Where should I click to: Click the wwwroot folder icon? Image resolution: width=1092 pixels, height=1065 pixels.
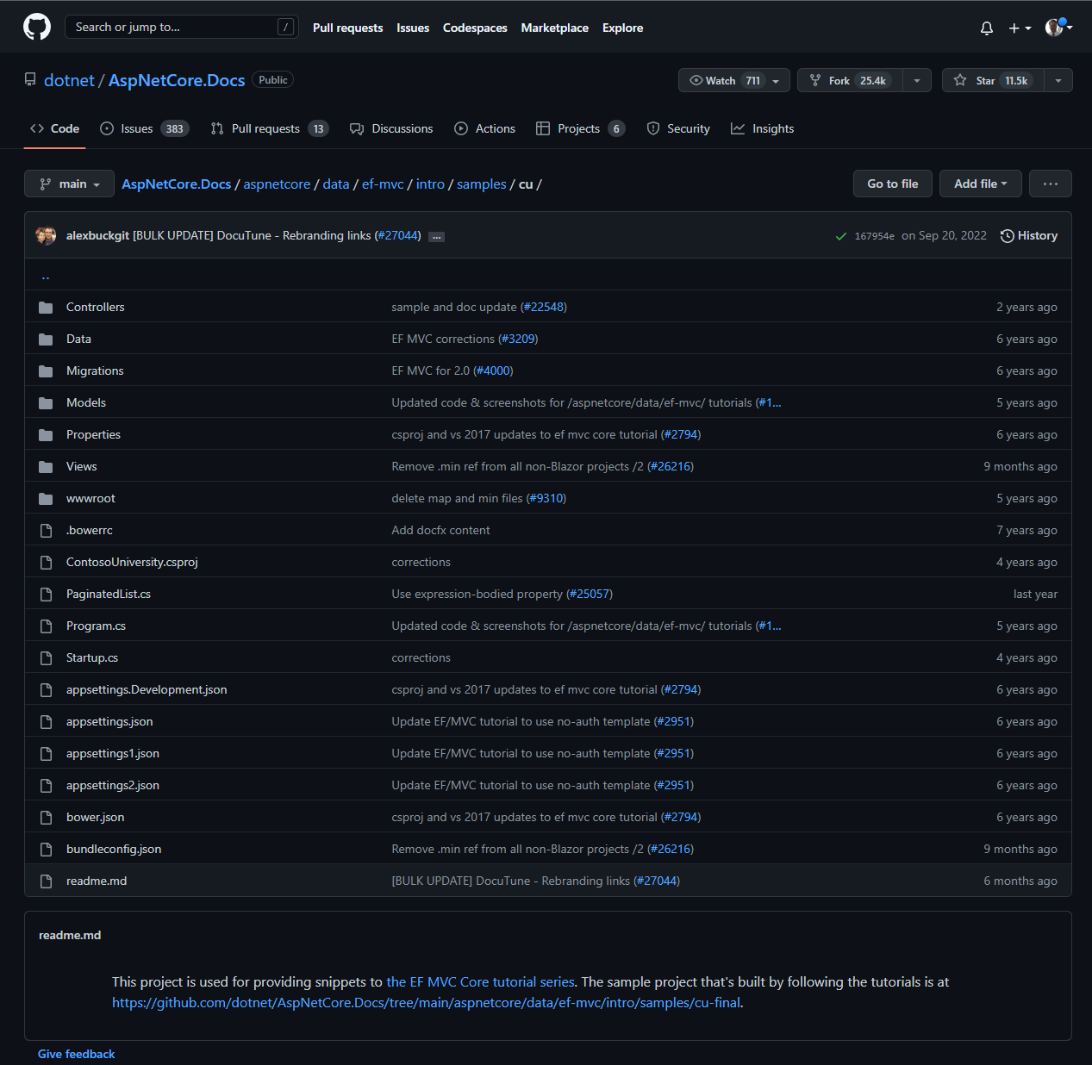(x=46, y=499)
